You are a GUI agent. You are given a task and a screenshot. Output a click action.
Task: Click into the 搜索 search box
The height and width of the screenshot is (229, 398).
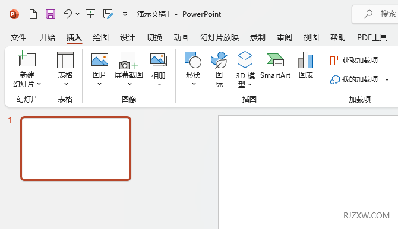(375, 14)
